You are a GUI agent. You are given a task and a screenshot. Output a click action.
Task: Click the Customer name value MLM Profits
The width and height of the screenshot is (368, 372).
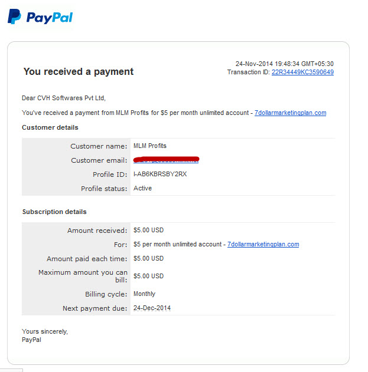click(x=150, y=146)
